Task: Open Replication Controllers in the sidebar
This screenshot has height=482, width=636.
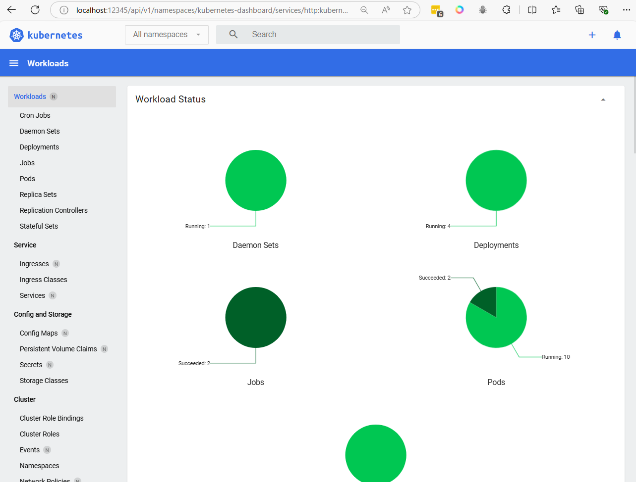Action: tap(54, 210)
